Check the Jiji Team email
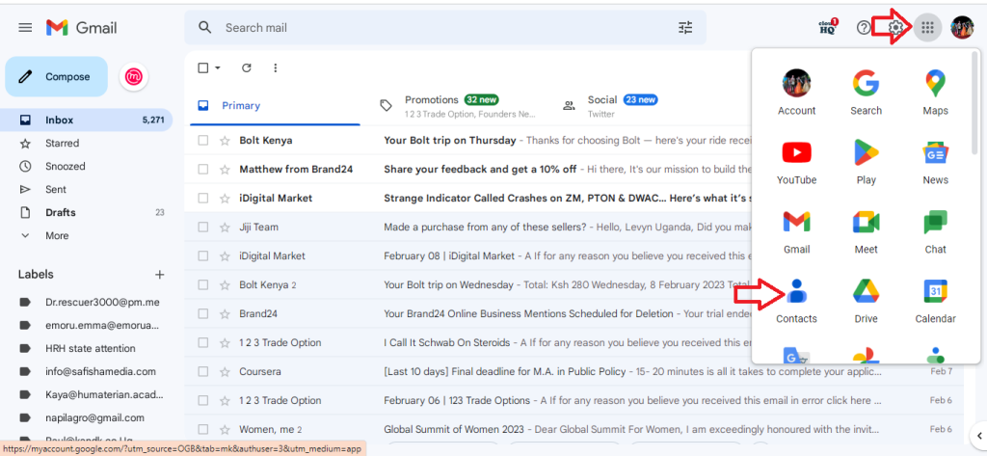The image size is (987, 456). tap(202, 227)
